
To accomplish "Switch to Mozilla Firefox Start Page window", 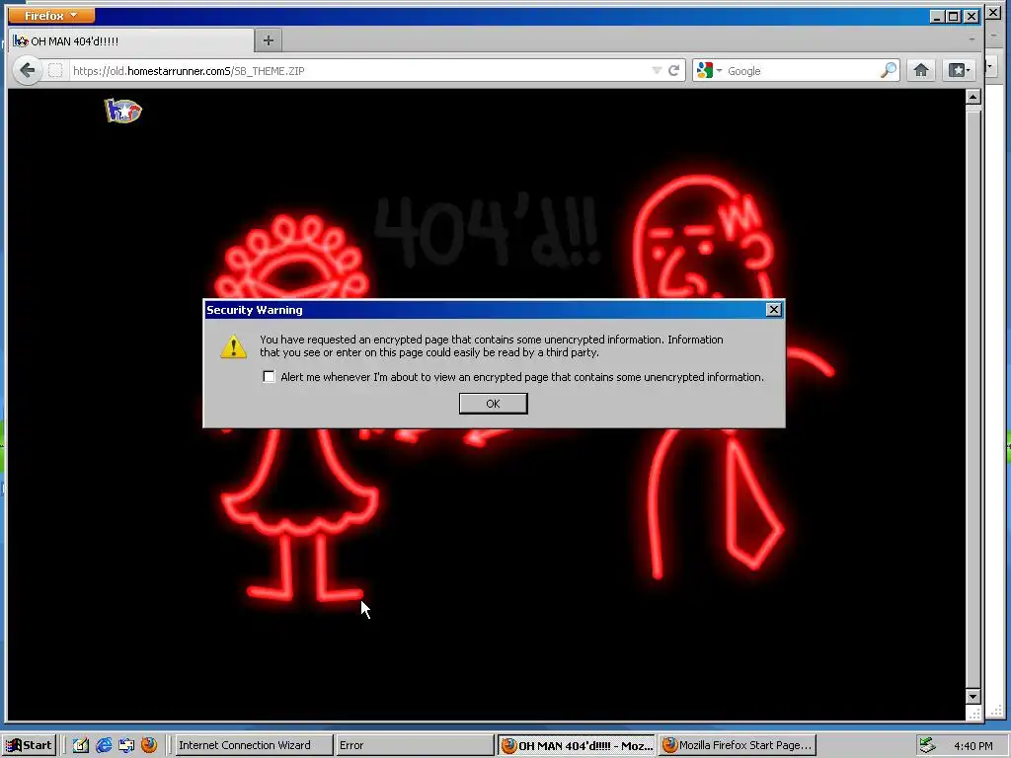I will pyautogui.click(x=737, y=745).
